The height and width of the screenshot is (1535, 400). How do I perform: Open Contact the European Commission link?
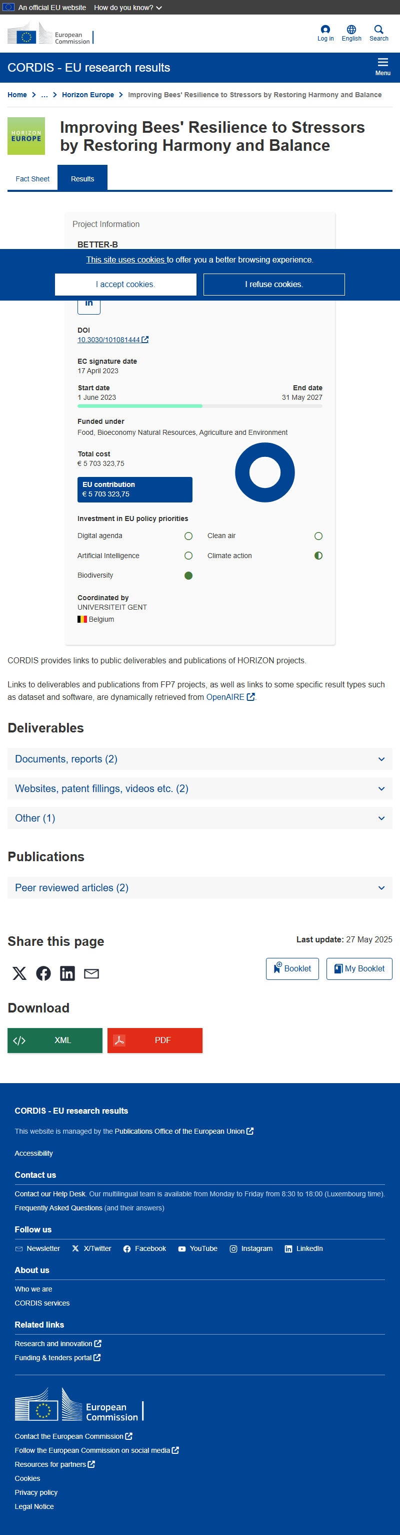tap(73, 1436)
